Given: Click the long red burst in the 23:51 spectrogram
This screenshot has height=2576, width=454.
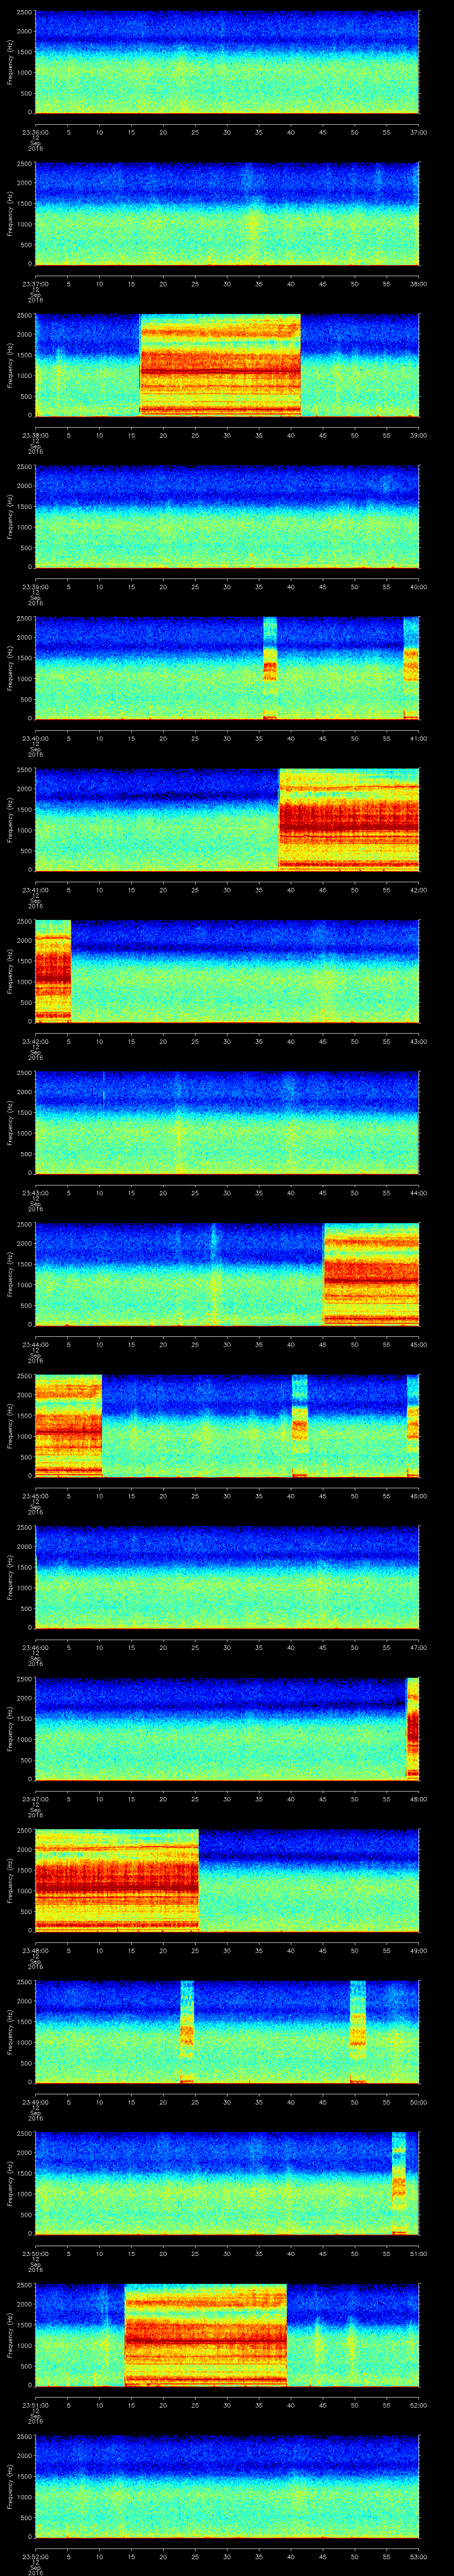Looking at the screenshot, I should coord(206,2334).
